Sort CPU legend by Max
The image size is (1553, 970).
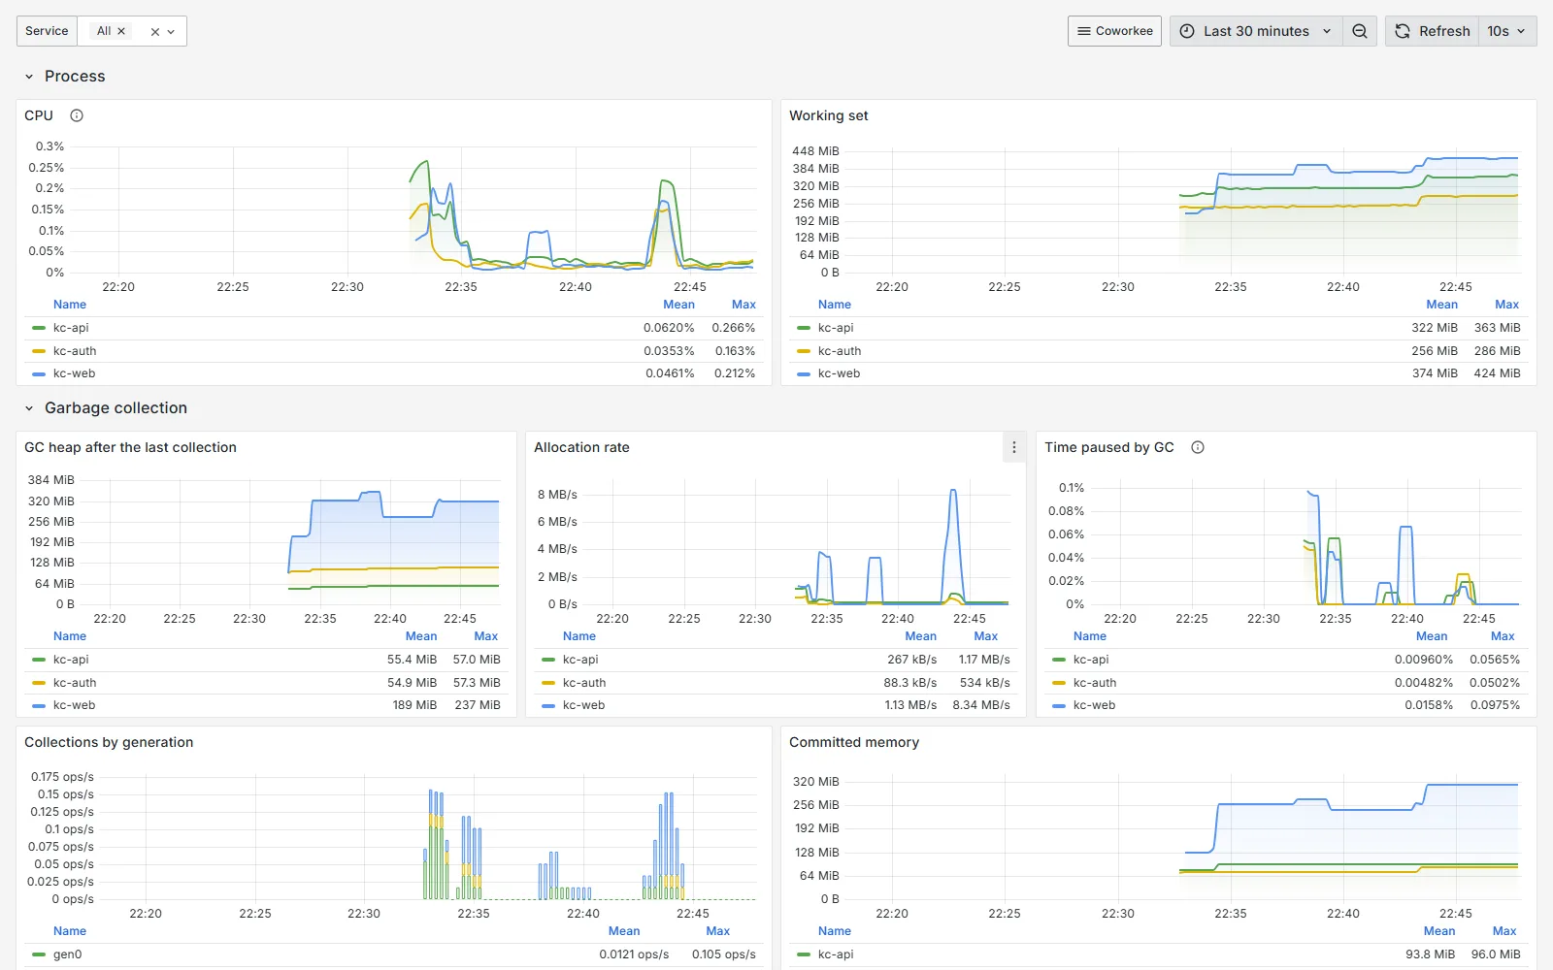click(x=743, y=305)
